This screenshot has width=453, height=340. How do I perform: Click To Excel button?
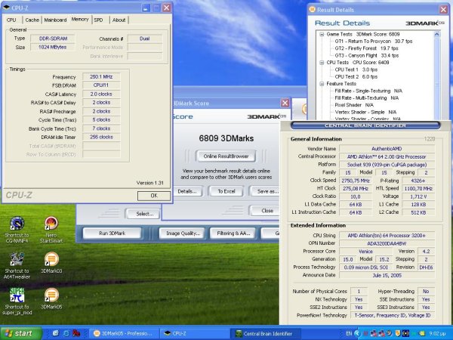[x=226, y=191]
